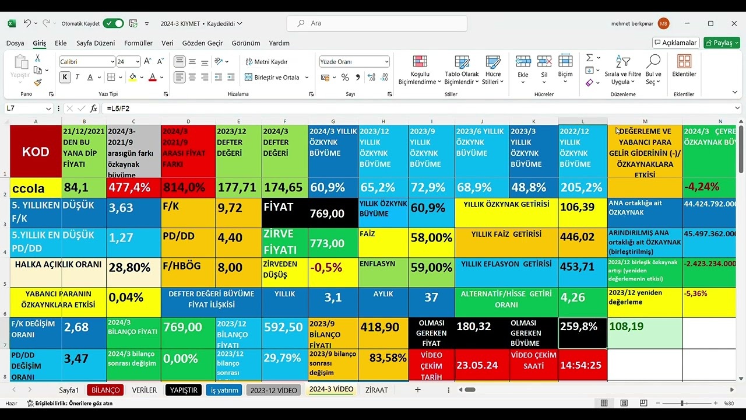The width and height of the screenshot is (746, 420).
Task: Toggle underline A formatting button
Action: pyautogui.click(x=90, y=77)
